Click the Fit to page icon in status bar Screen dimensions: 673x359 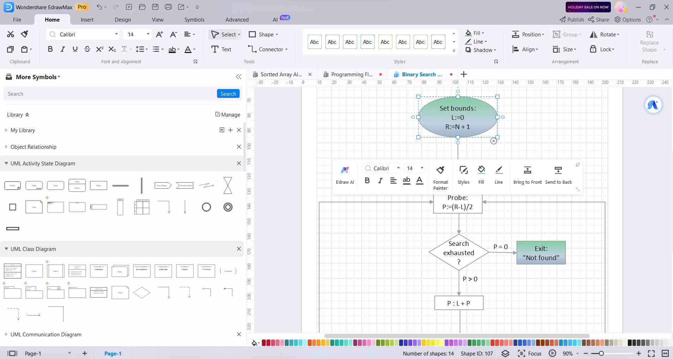[x=651, y=353]
